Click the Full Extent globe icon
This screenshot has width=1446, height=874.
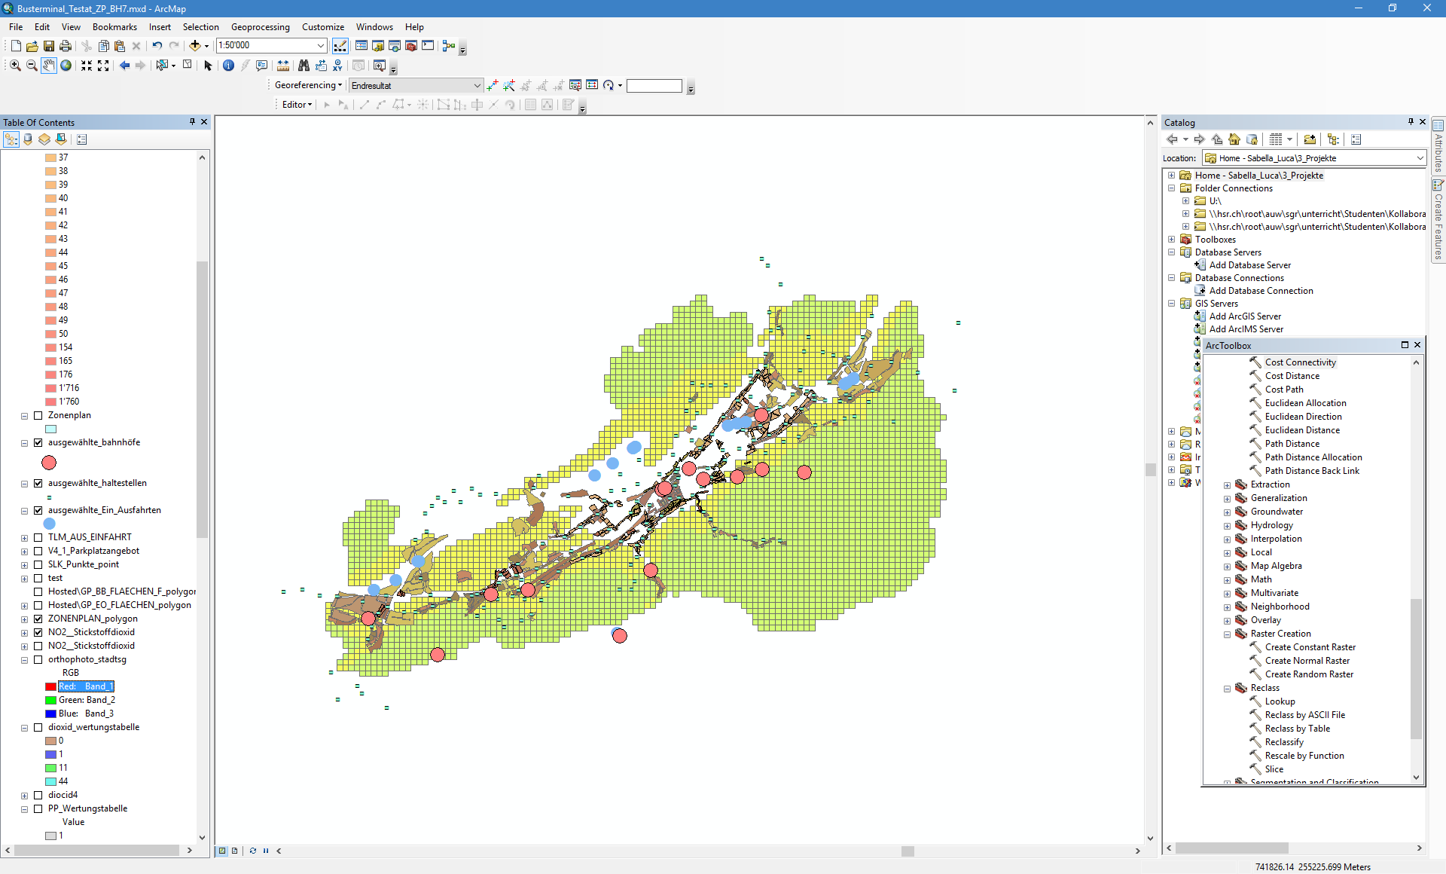coord(66,66)
